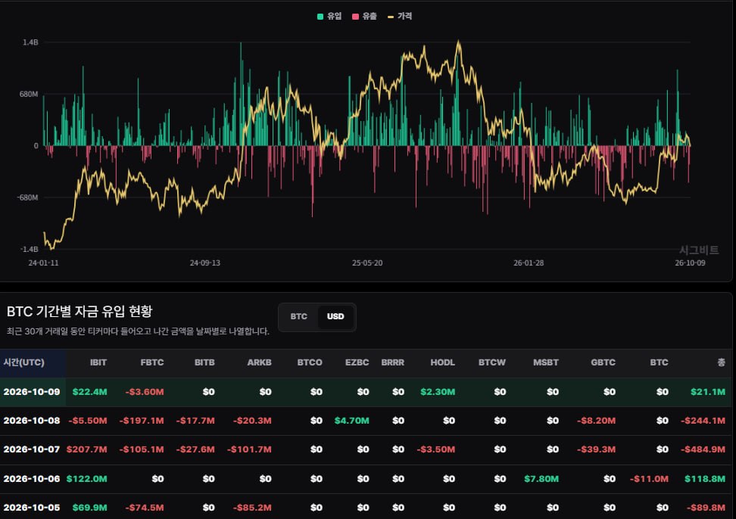Select the BTCW column header

(492, 362)
